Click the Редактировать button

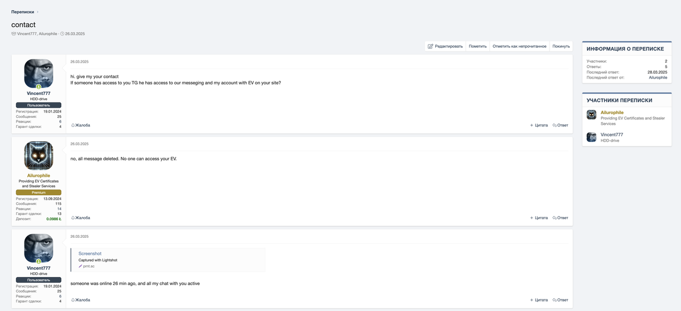(x=445, y=46)
